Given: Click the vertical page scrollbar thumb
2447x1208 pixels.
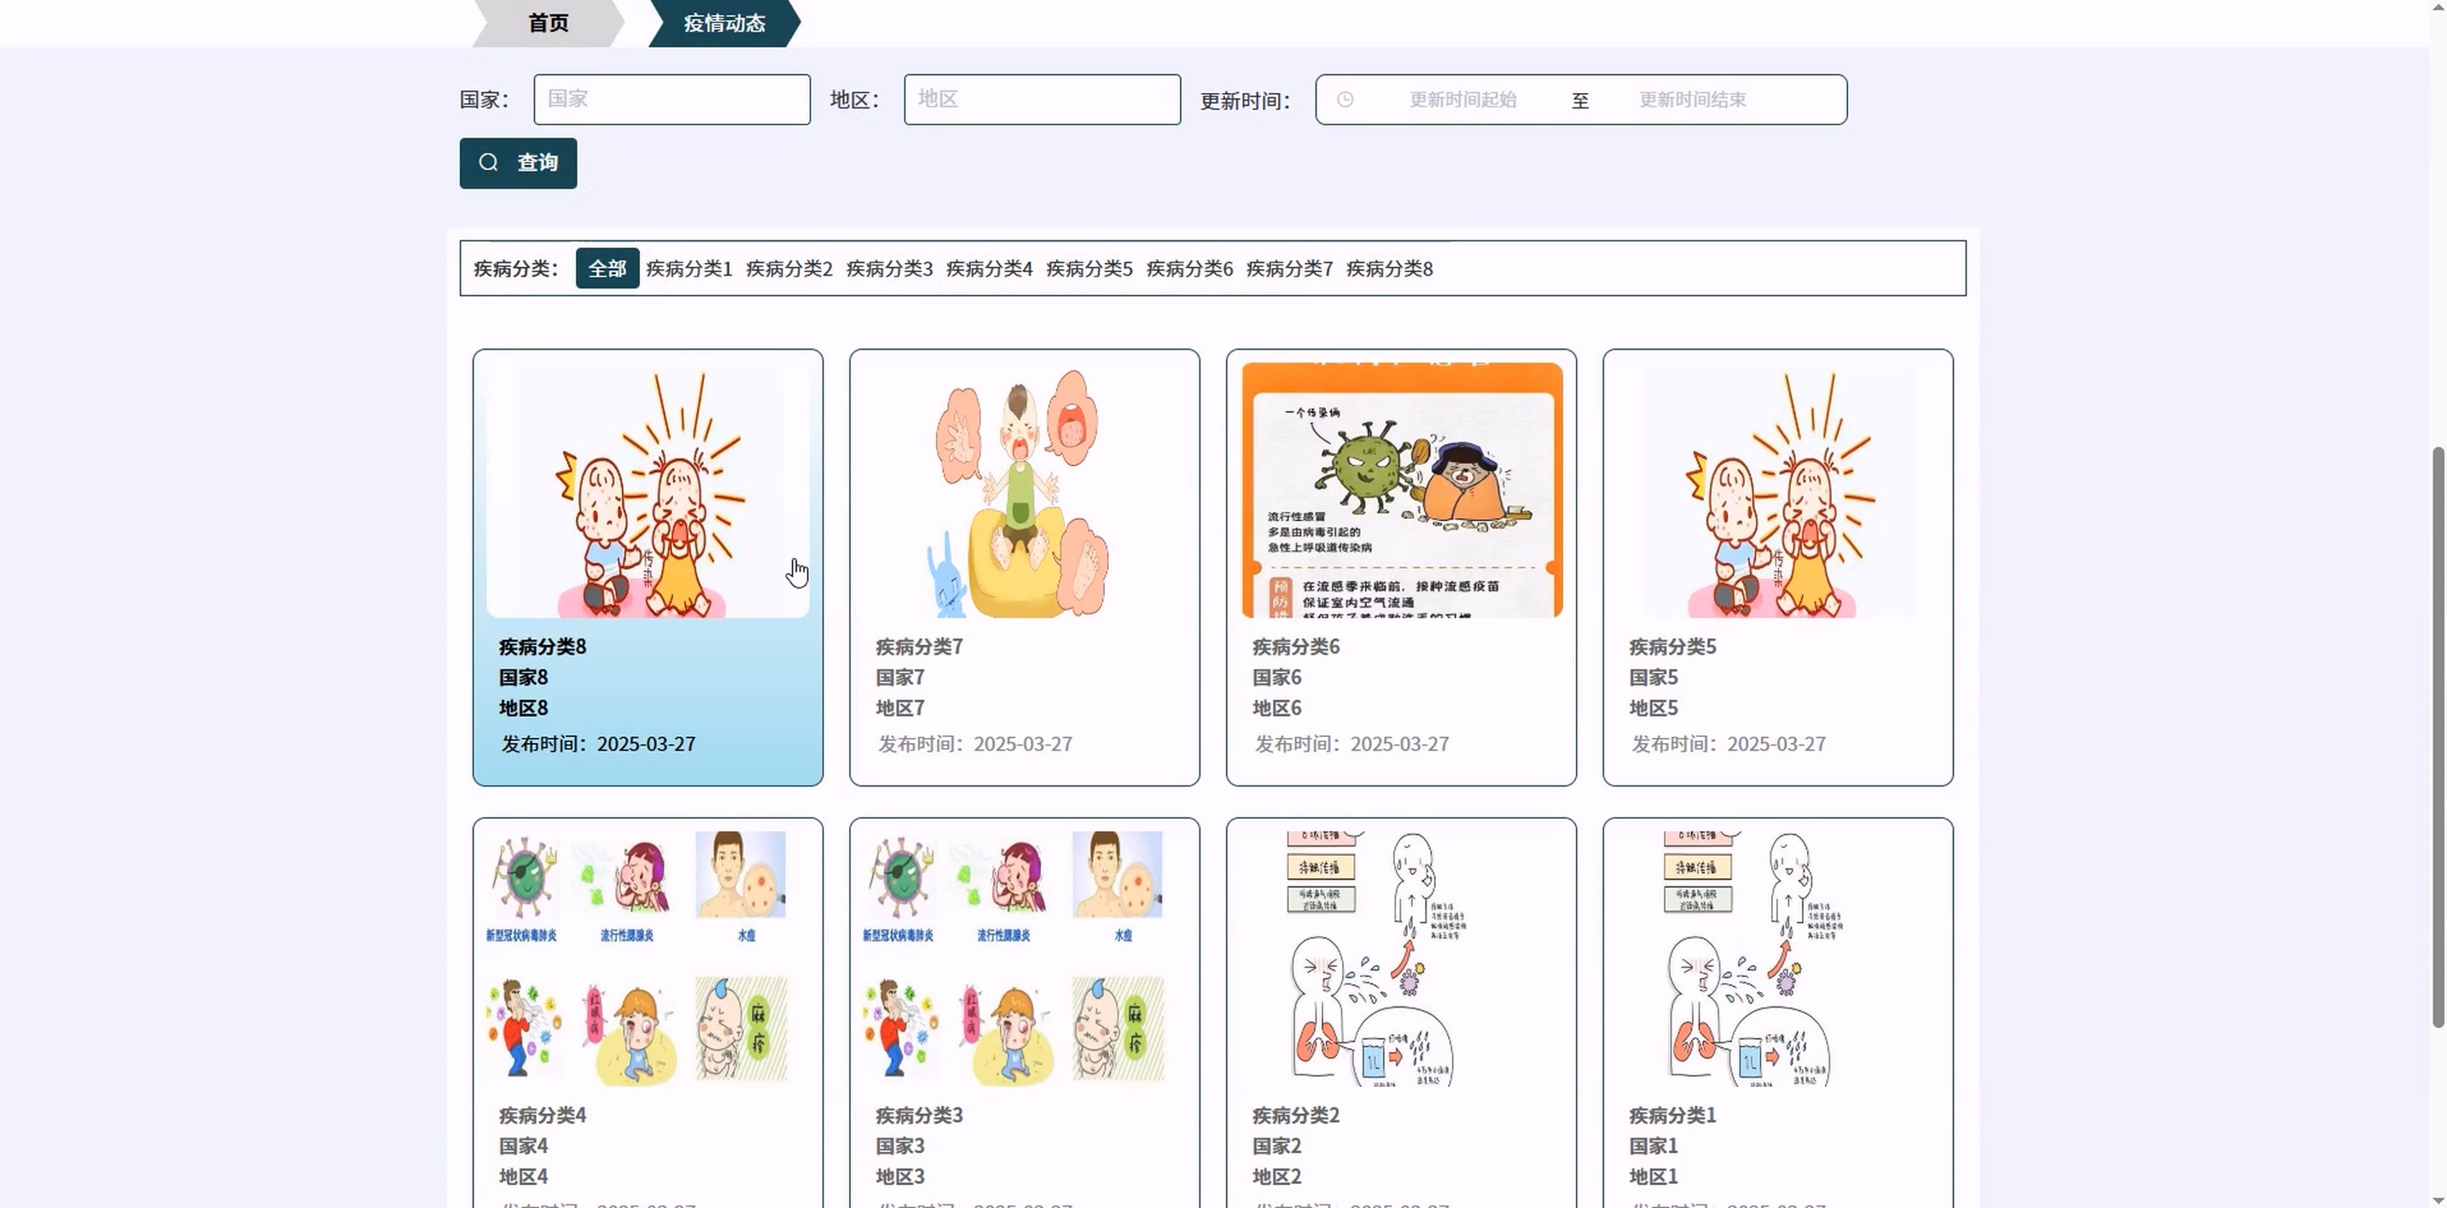Looking at the screenshot, I should [2438, 736].
